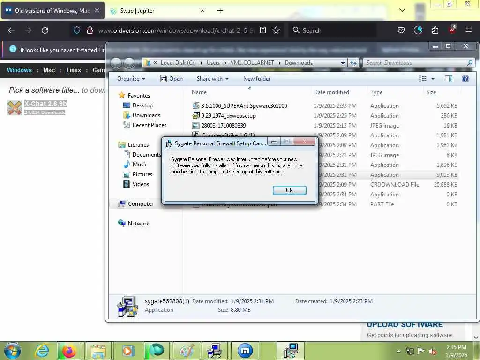The image size is (480, 360).
Task: Open the Windows Start menu
Action: click(13, 351)
